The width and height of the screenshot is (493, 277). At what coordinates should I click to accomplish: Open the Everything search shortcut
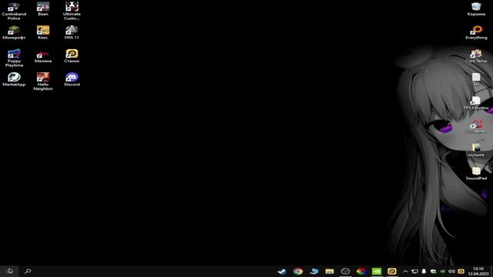pos(476,32)
